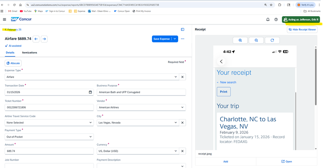Open the Transaction Date calendar picker
Screen dimensions: 323x168
(x=90, y=92)
